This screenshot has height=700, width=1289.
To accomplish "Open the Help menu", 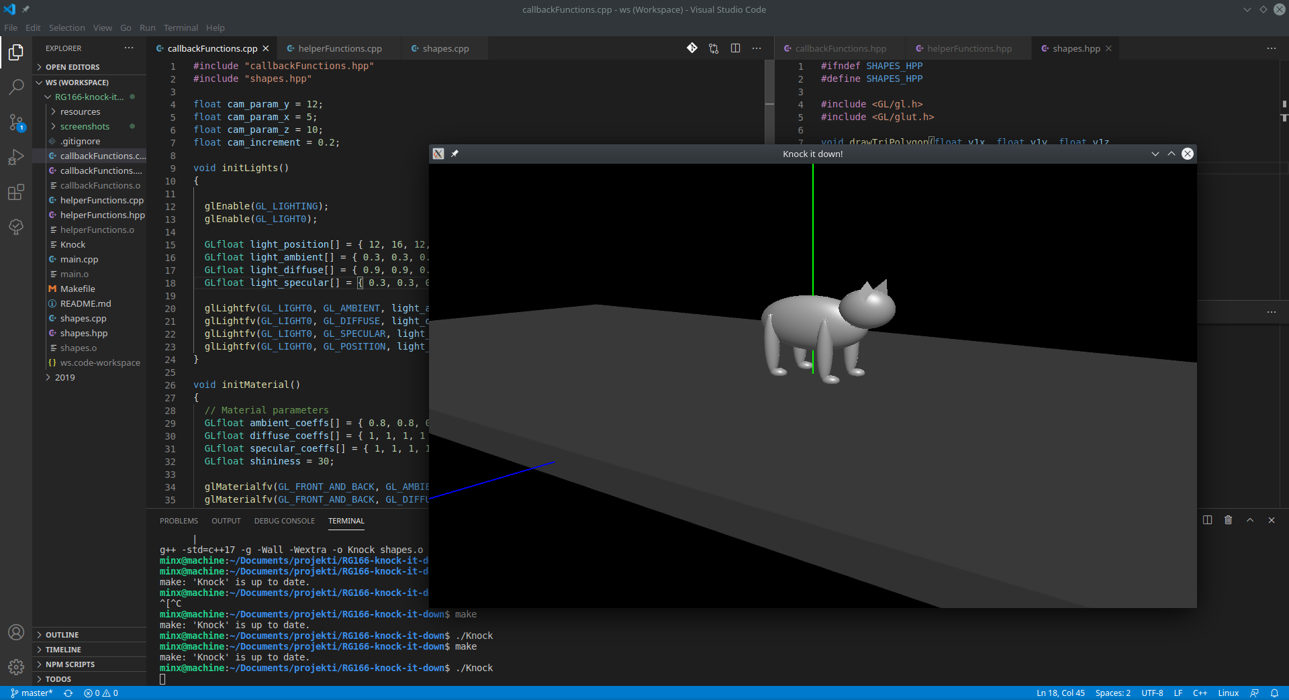I will click(216, 28).
